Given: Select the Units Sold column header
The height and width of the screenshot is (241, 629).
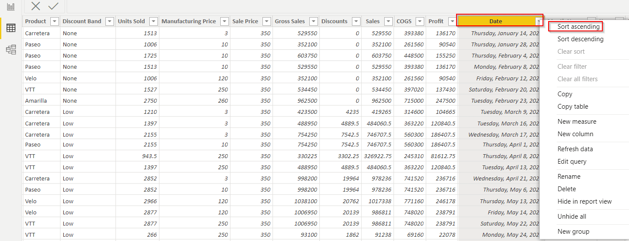Looking at the screenshot, I should coord(131,21).
